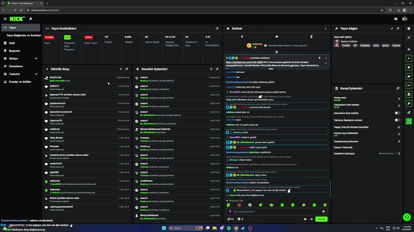Click the pin icon next to Kick logo

pos(30,19)
